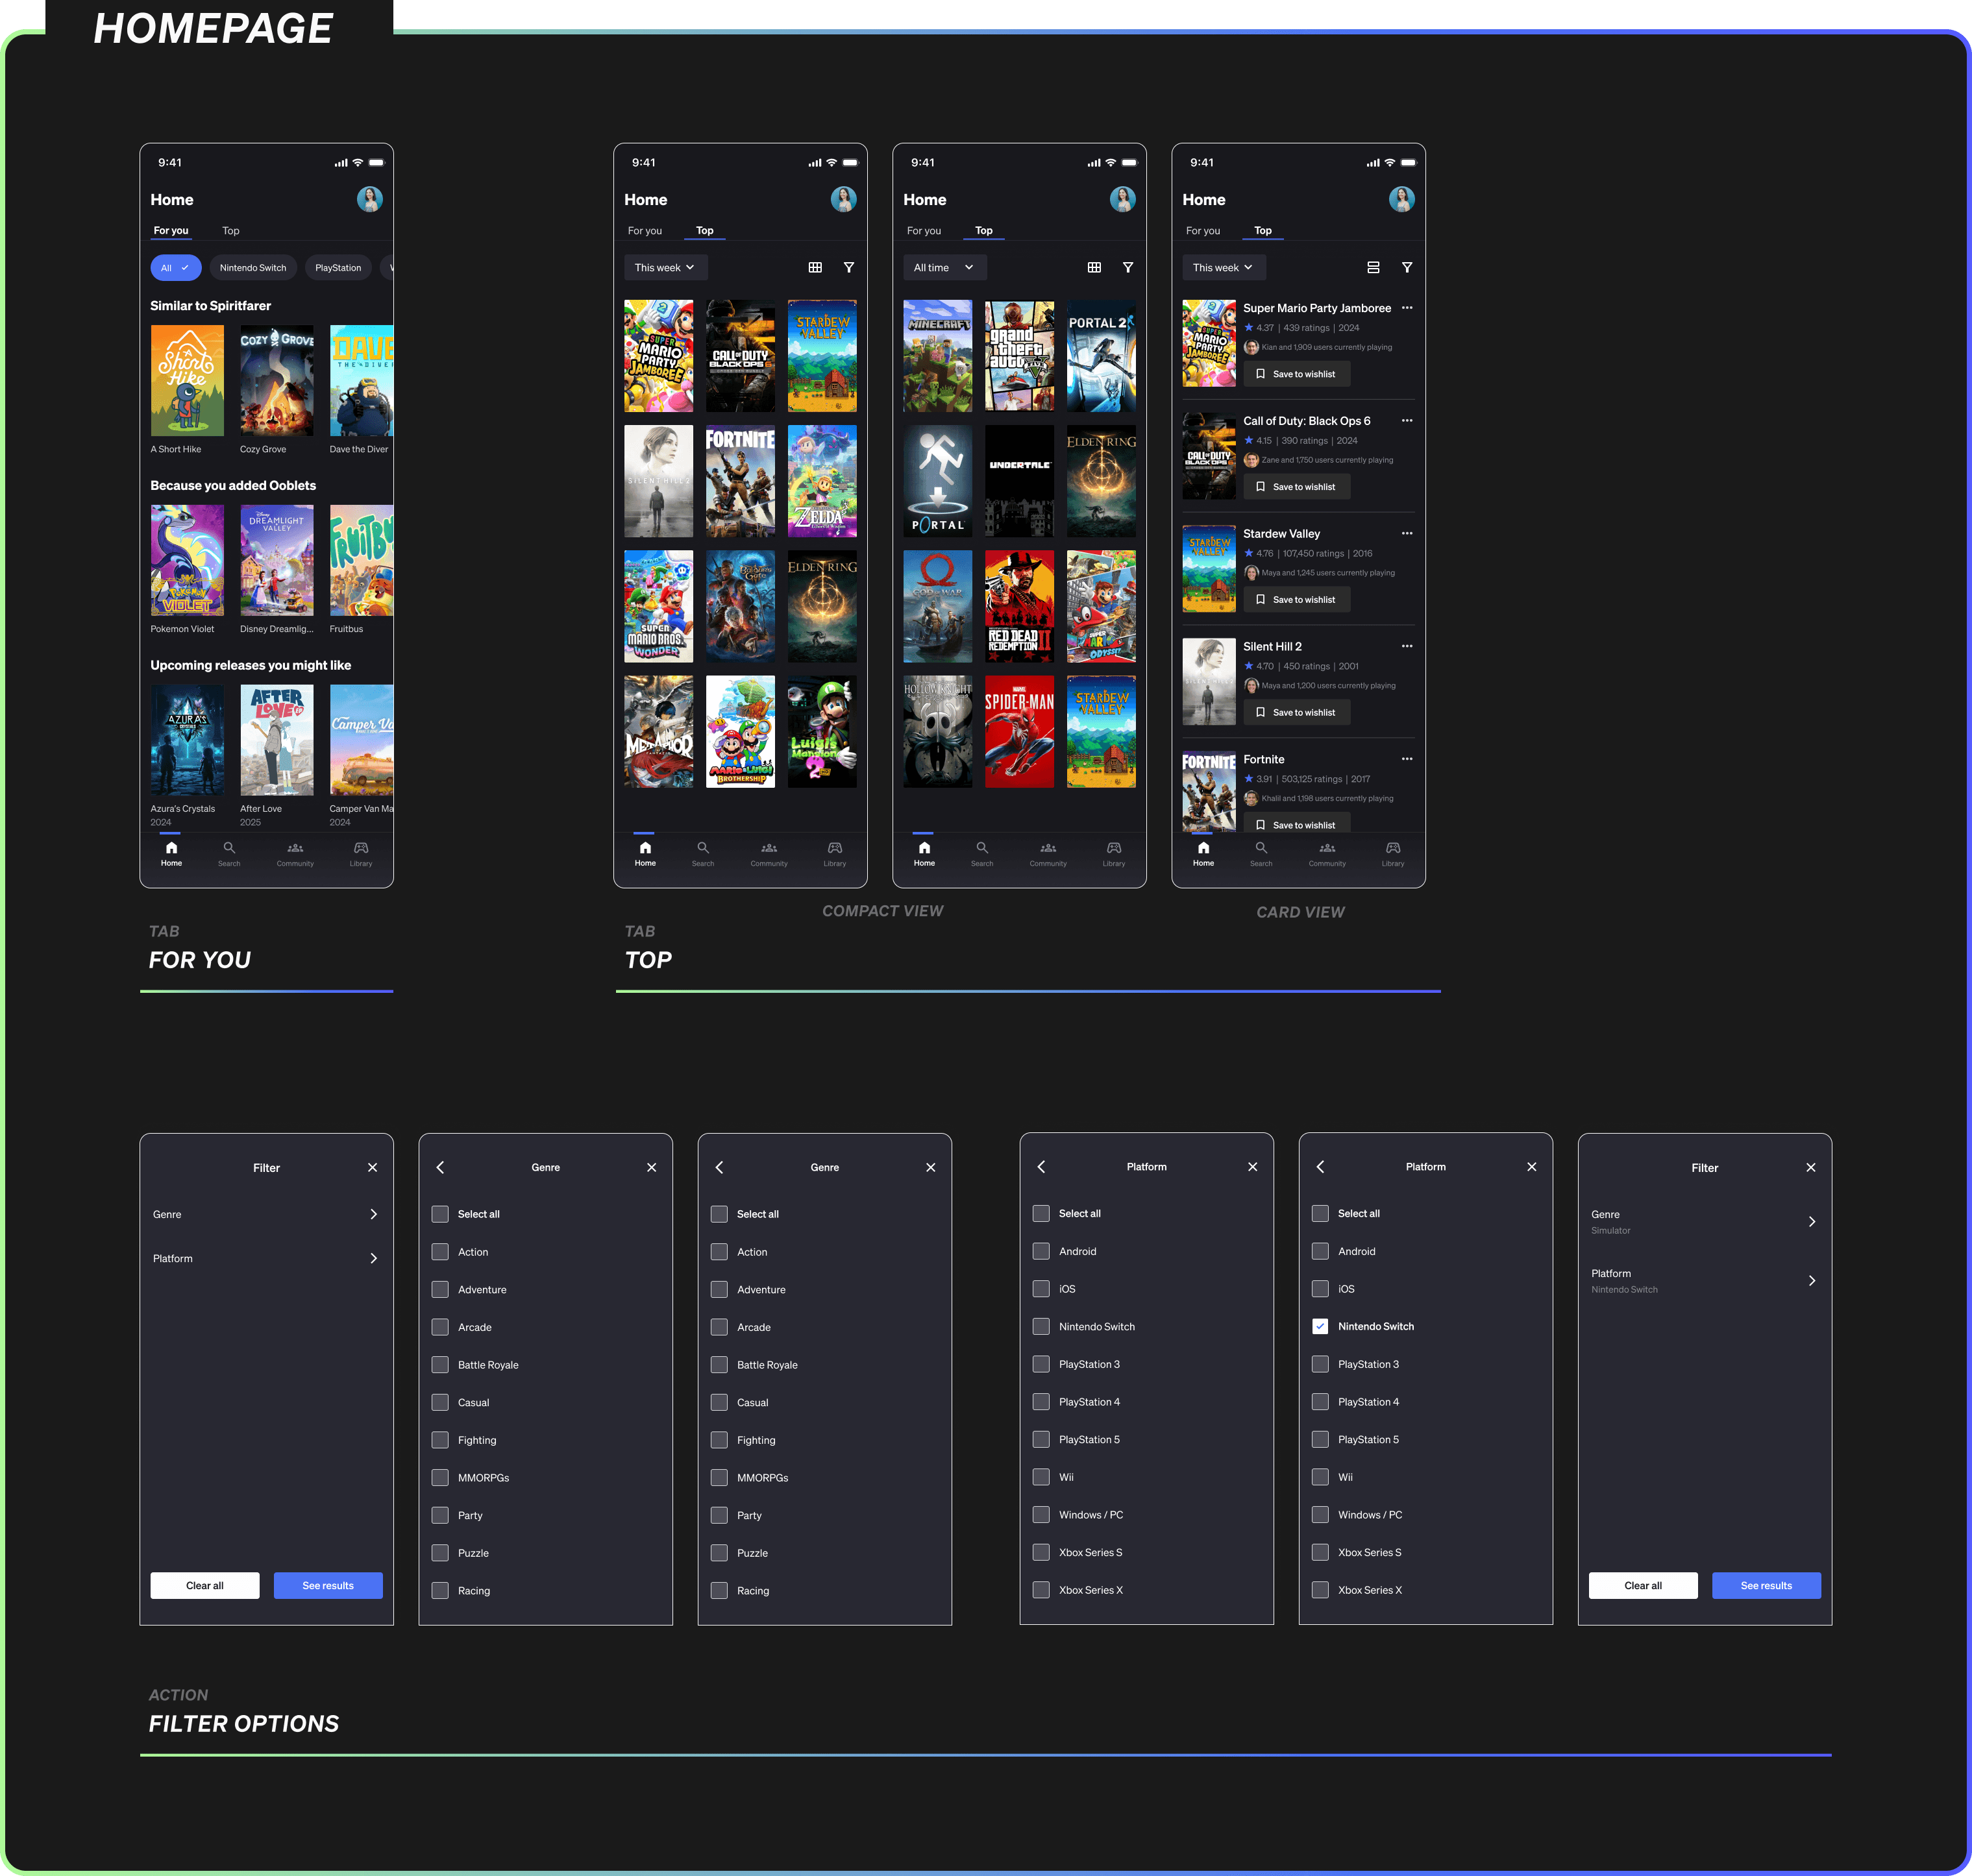1972x1876 pixels.
Task: Tap Library gamepad icon on the For you screen
Action: [x=361, y=848]
